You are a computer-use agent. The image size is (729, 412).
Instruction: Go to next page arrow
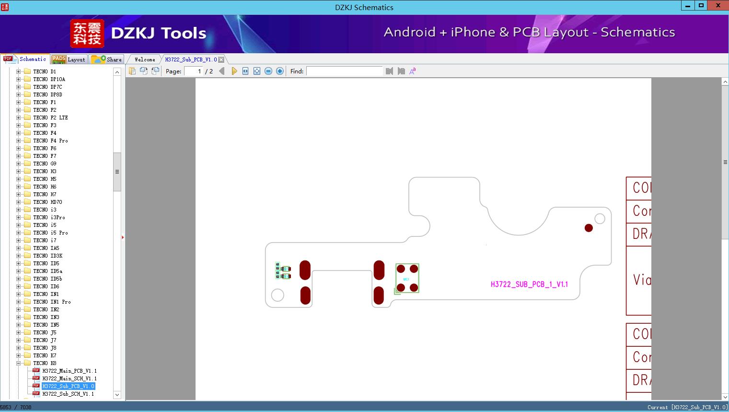[x=234, y=71]
